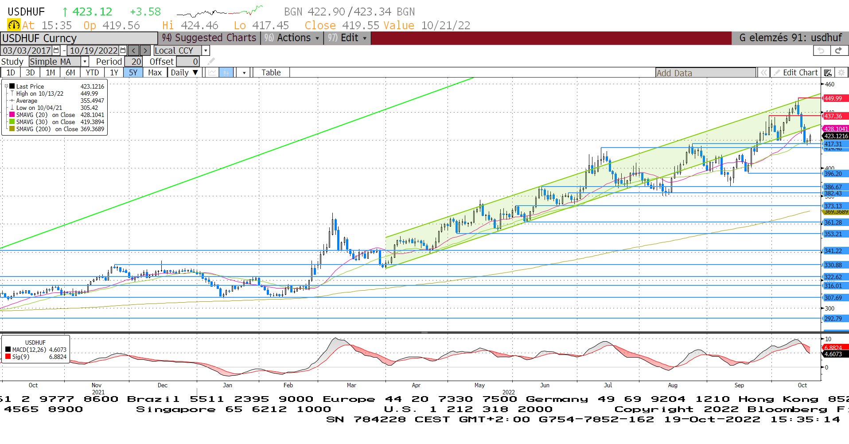Click the Edit Chart button
This screenshot has width=849, height=444.
(x=796, y=73)
